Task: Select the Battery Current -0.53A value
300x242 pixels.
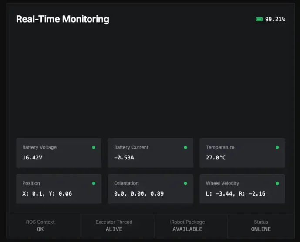Action: pyautogui.click(x=124, y=157)
